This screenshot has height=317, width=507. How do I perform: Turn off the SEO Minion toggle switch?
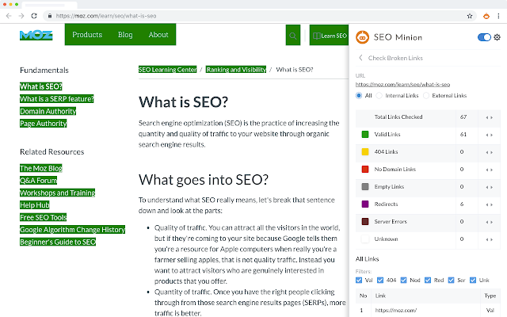point(484,37)
